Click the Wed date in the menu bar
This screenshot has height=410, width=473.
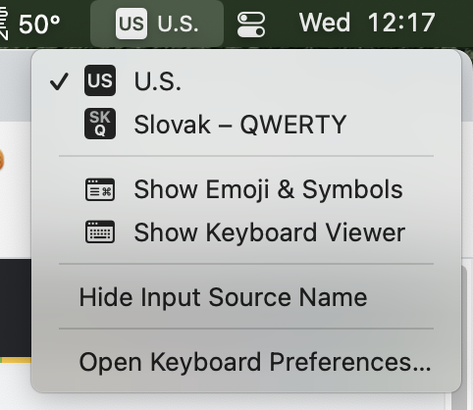325,23
